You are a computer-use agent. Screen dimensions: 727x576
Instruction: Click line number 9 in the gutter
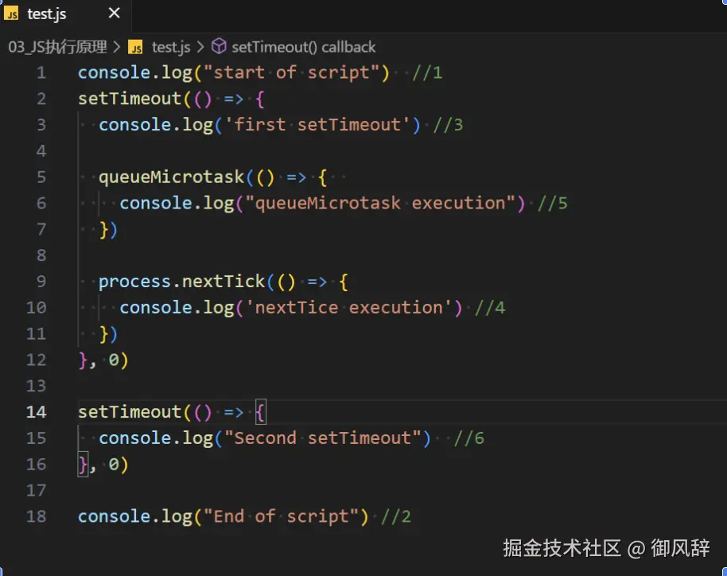pos(41,281)
